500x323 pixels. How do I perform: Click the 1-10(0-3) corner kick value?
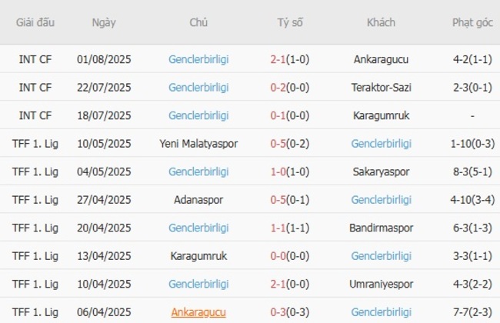click(x=472, y=143)
